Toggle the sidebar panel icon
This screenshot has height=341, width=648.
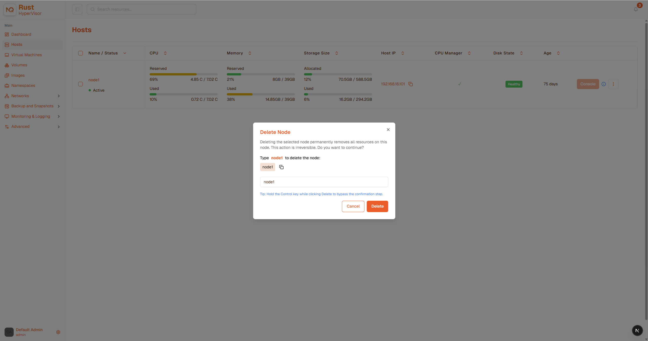tap(77, 9)
